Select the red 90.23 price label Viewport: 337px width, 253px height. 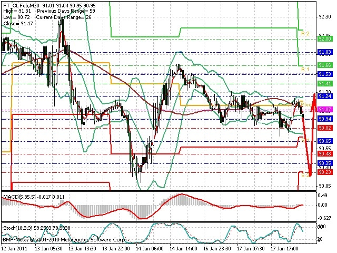(325, 172)
